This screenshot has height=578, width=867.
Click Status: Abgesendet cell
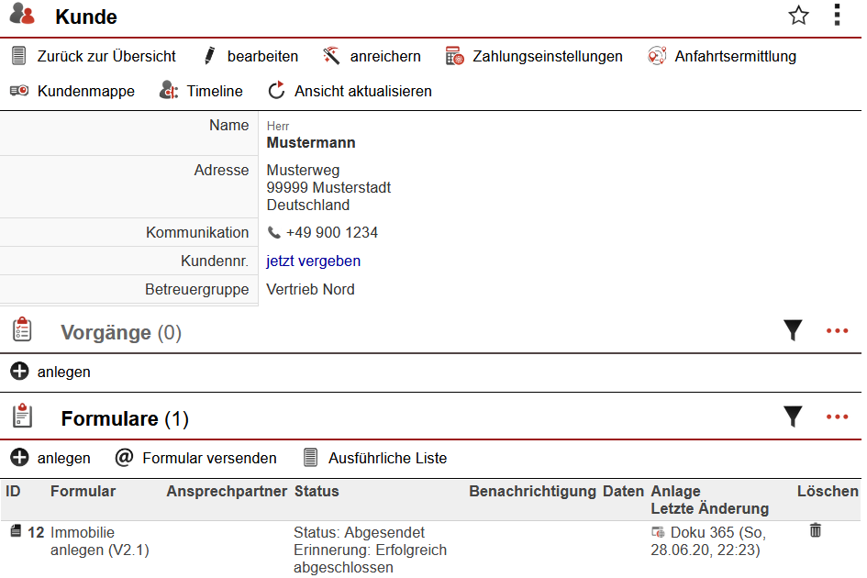tap(359, 532)
